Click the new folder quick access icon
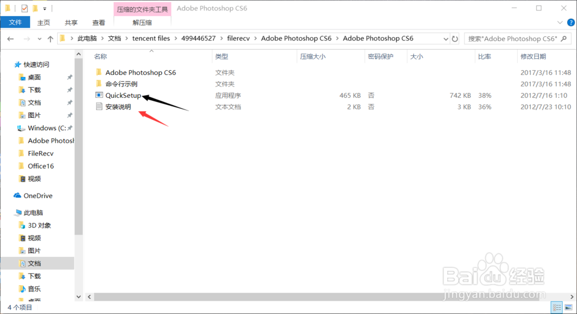The image size is (577, 314). point(35,9)
